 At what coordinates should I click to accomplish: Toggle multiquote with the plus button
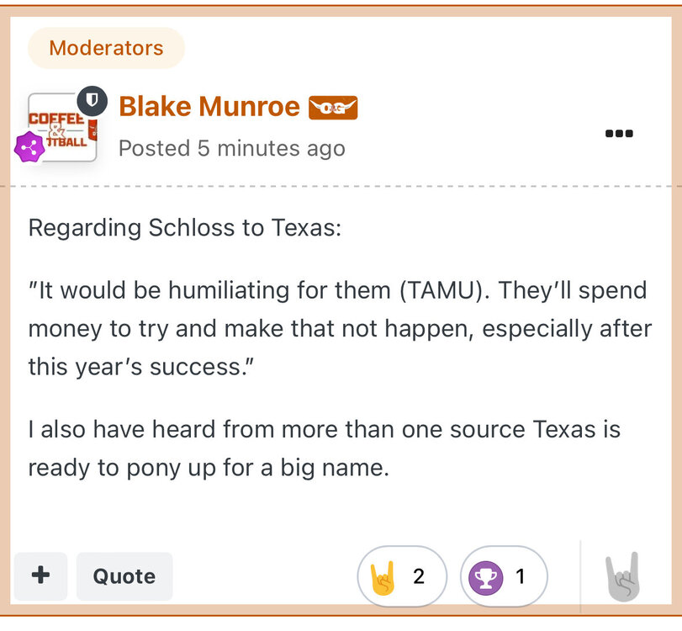pyautogui.click(x=40, y=575)
